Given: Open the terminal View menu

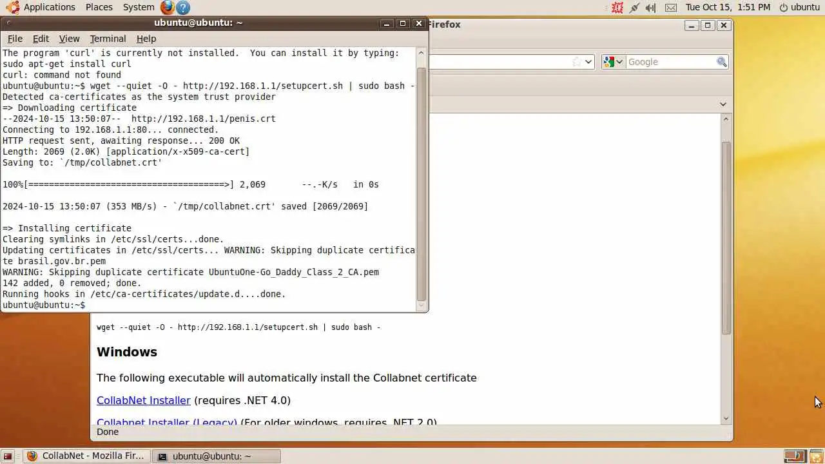Looking at the screenshot, I should tap(69, 39).
